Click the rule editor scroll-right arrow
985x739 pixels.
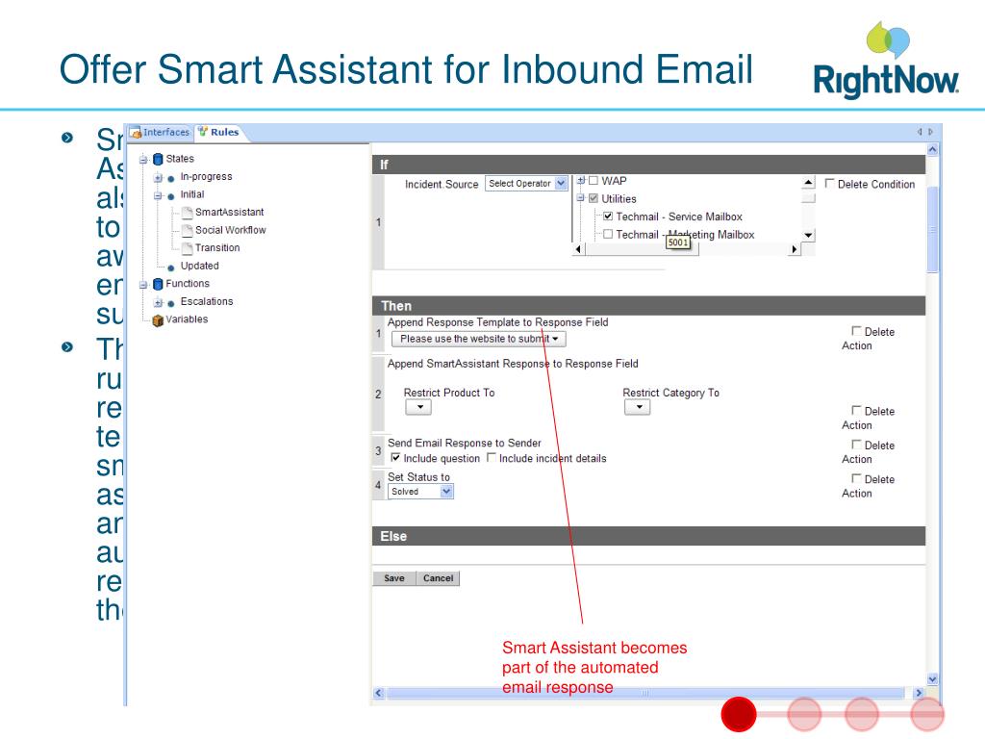[919, 693]
